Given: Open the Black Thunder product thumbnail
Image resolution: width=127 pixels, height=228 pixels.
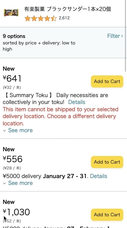Looking at the screenshot, I should [x=11, y=13].
